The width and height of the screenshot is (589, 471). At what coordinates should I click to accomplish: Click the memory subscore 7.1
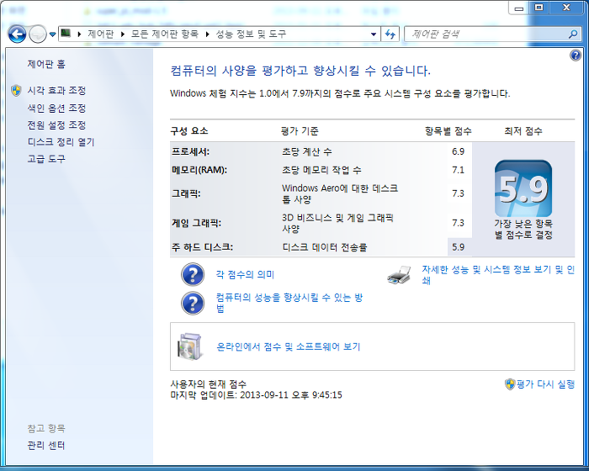(x=458, y=170)
